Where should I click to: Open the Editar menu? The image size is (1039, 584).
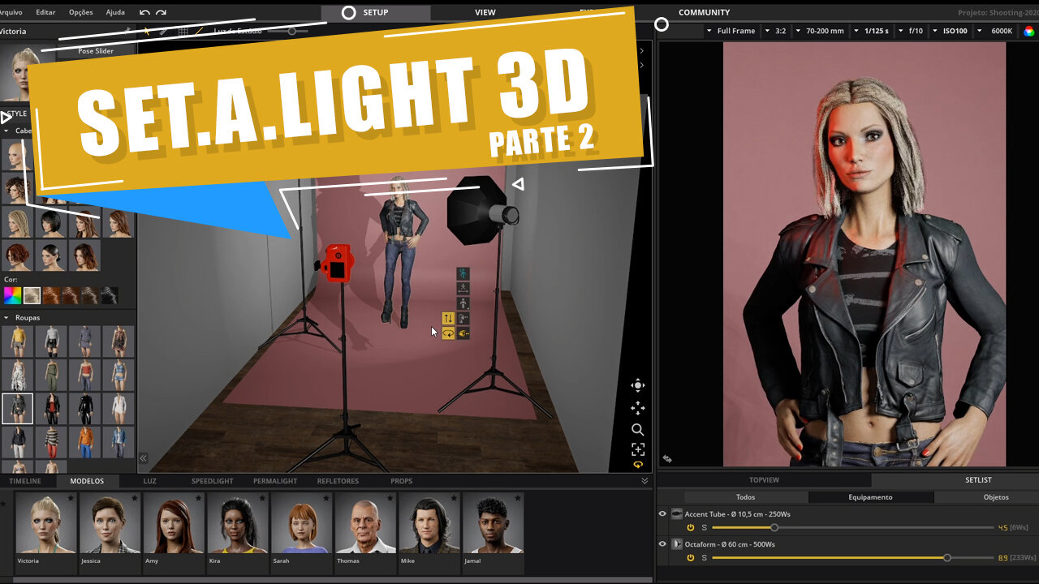[45, 12]
